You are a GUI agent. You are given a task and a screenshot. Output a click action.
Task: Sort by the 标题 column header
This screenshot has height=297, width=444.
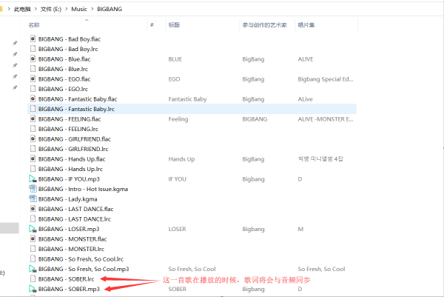174,25
